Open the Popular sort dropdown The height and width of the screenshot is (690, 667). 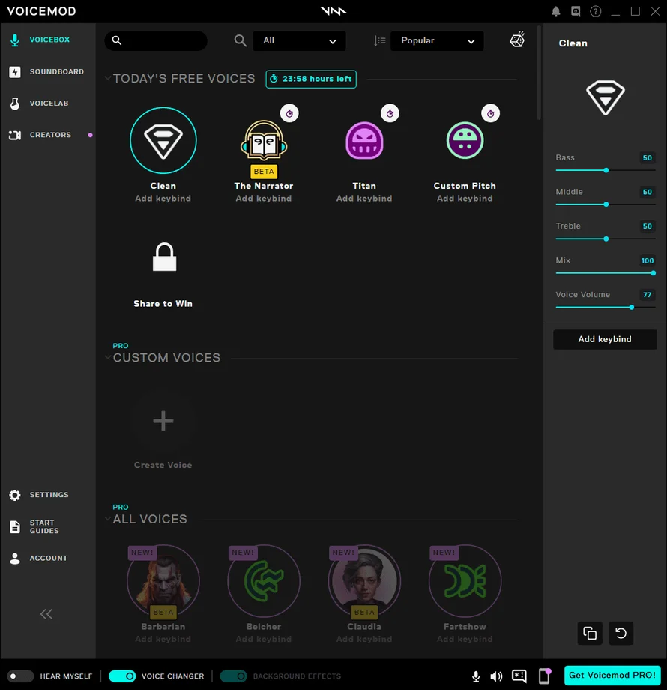[x=437, y=41]
